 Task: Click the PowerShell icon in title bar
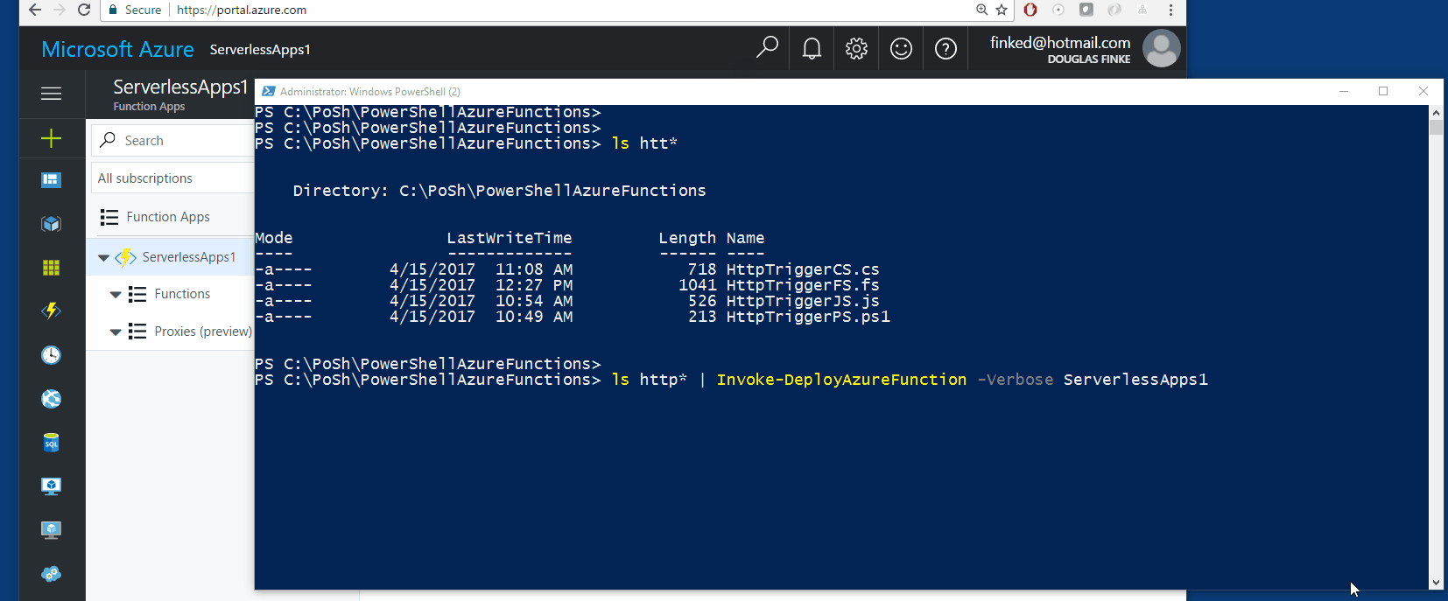click(269, 91)
